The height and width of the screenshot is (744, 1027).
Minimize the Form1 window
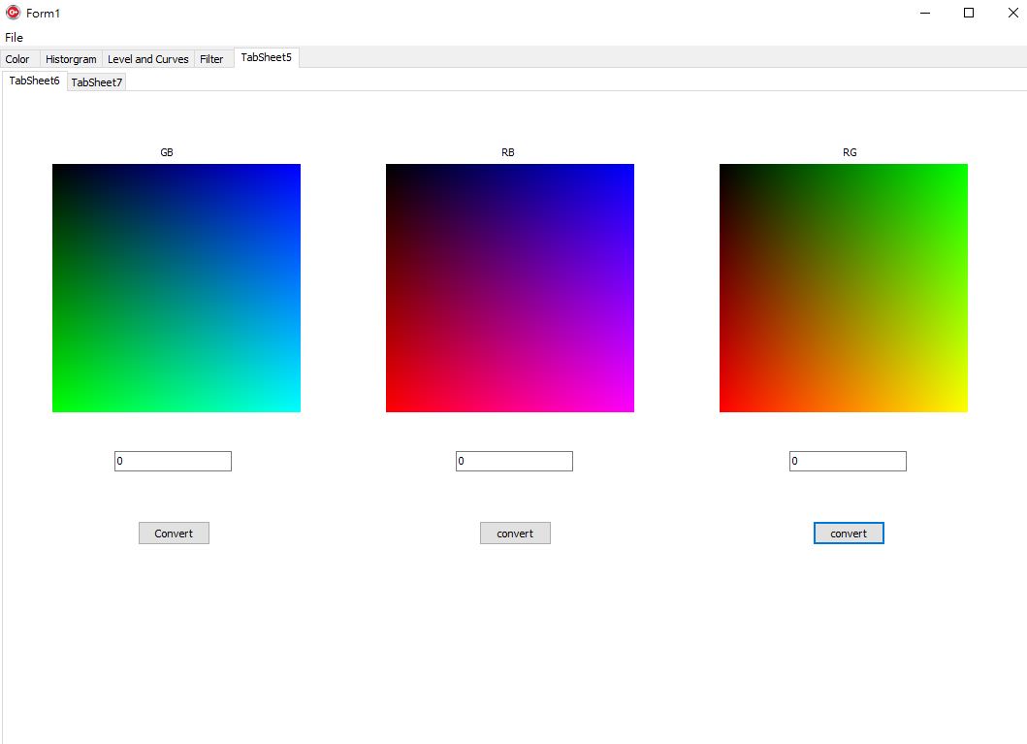tap(925, 13)
